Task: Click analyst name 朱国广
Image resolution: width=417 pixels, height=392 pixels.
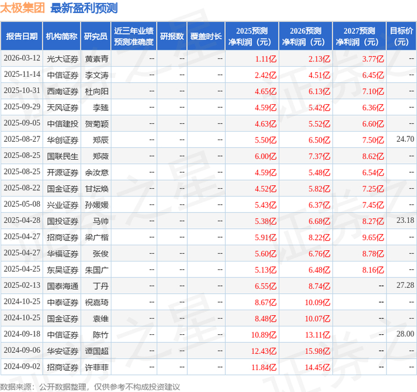Action: coord(97,270)
